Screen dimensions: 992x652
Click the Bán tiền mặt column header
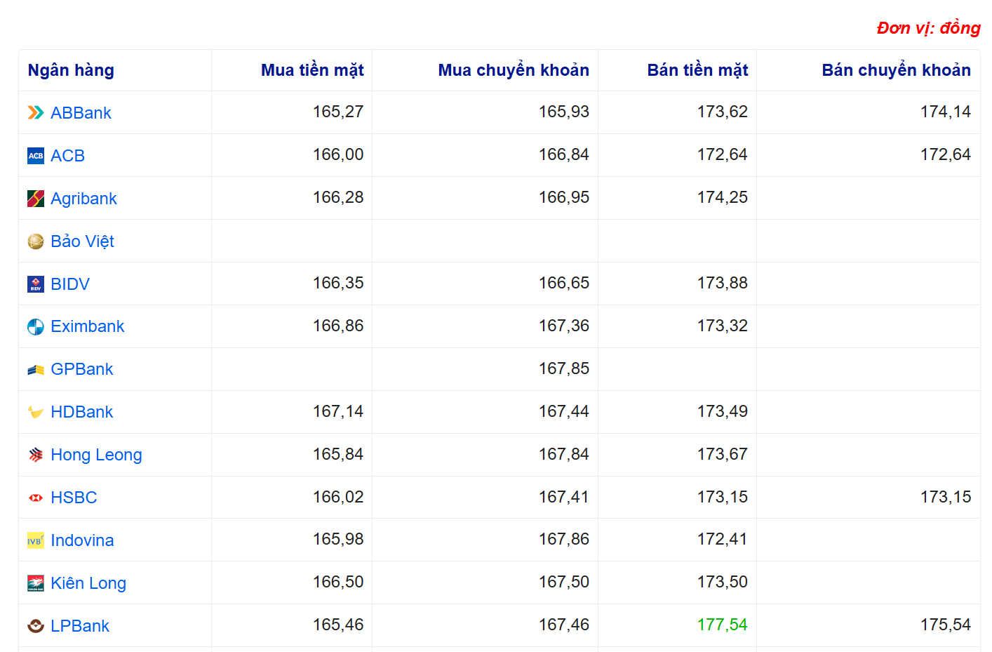pos(697,70)
